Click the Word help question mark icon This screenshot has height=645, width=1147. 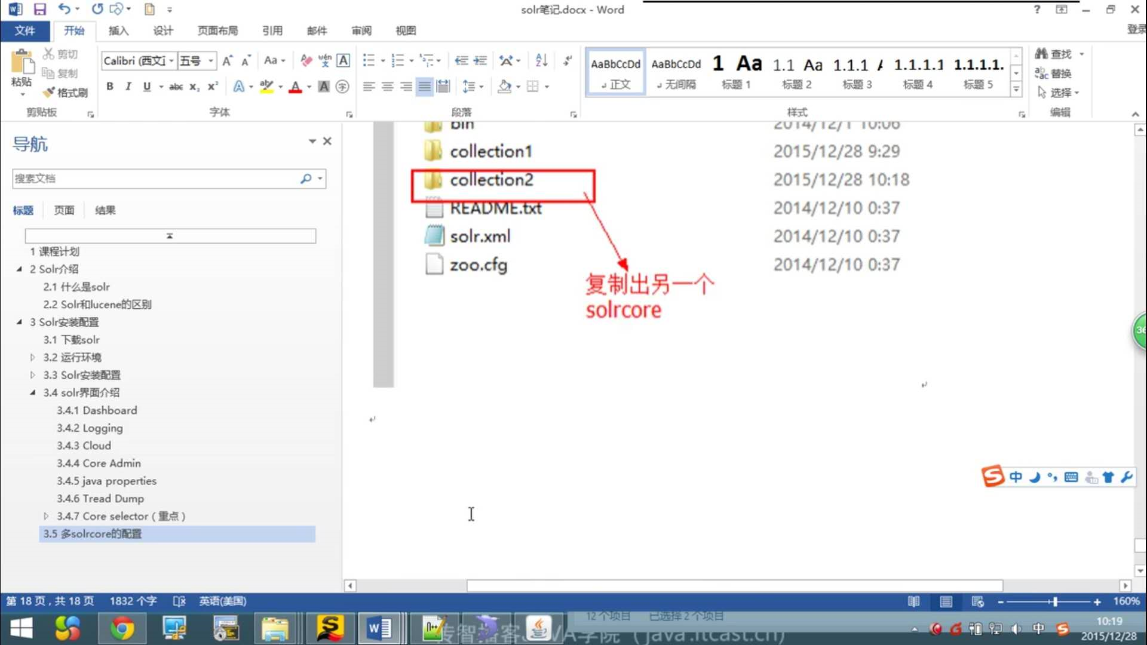pyautogui.click(x=1038, y=10)
